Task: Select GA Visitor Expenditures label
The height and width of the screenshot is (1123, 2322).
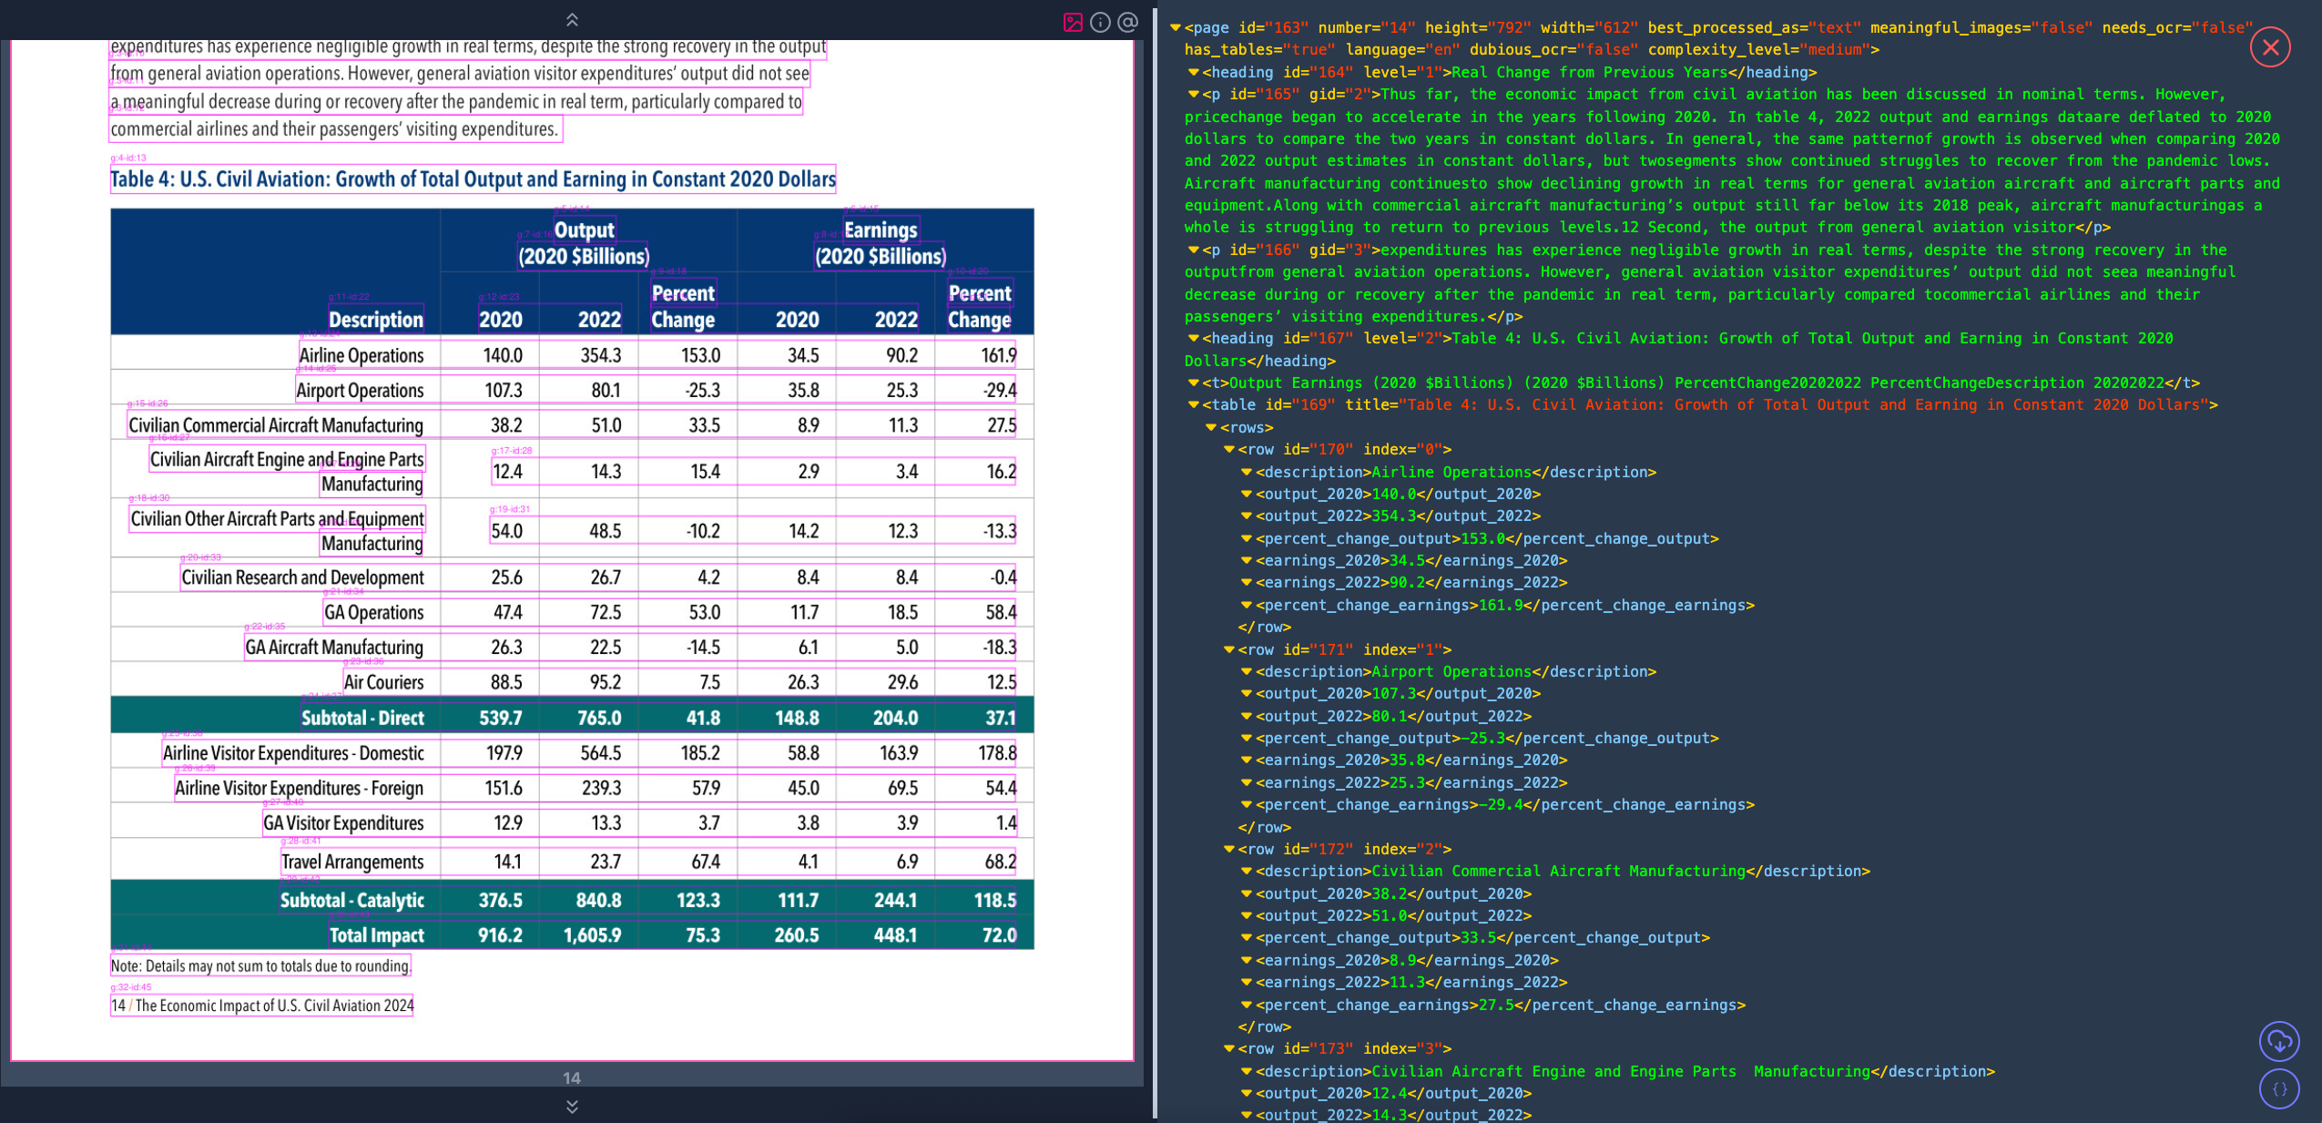Action: click(x=343, y=822)
